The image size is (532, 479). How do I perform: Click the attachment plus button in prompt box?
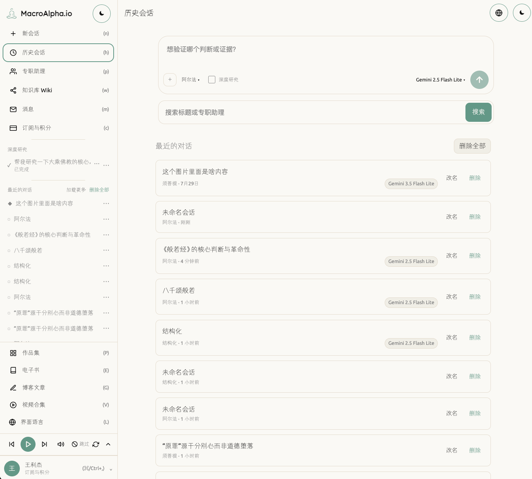[x=170, y=80]
